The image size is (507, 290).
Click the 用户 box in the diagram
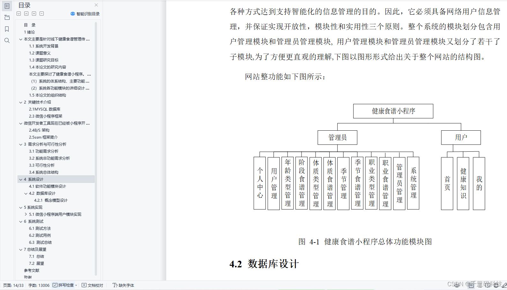(461, 137)
